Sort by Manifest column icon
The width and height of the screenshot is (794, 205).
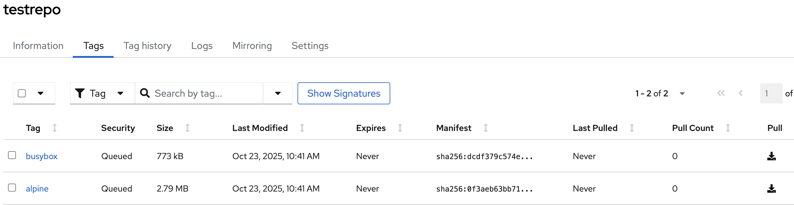pos(485,128)
